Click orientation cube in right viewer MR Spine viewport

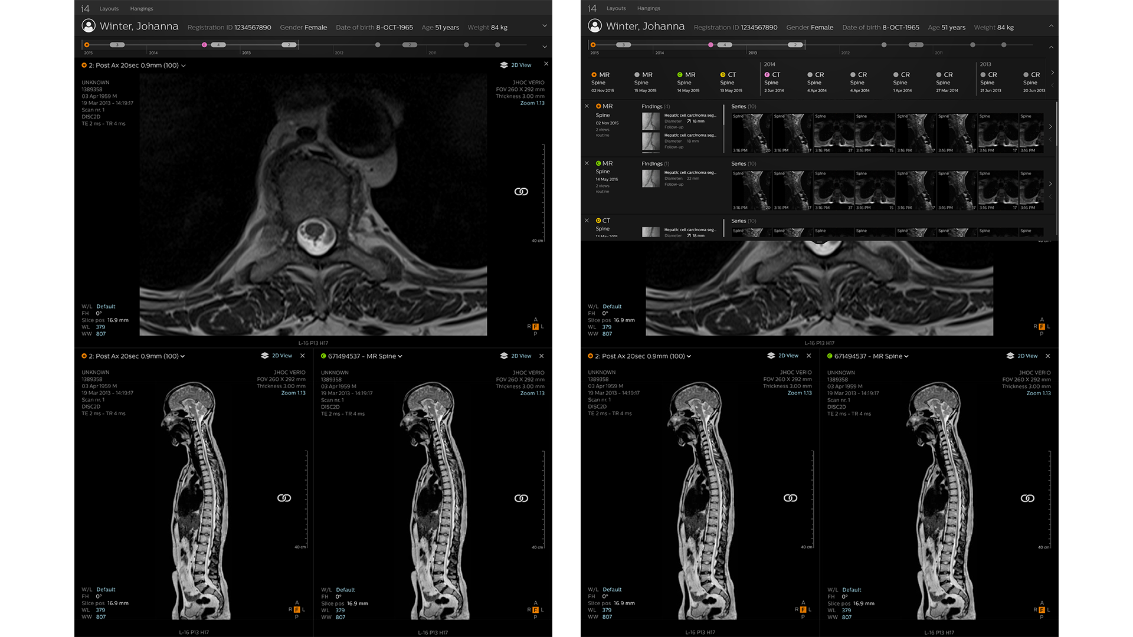point(1042,610)
